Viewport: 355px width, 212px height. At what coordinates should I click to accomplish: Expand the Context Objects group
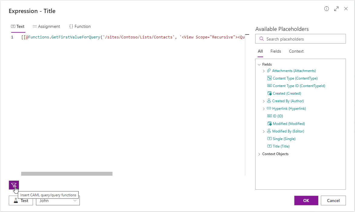click(x=259, y=154)
